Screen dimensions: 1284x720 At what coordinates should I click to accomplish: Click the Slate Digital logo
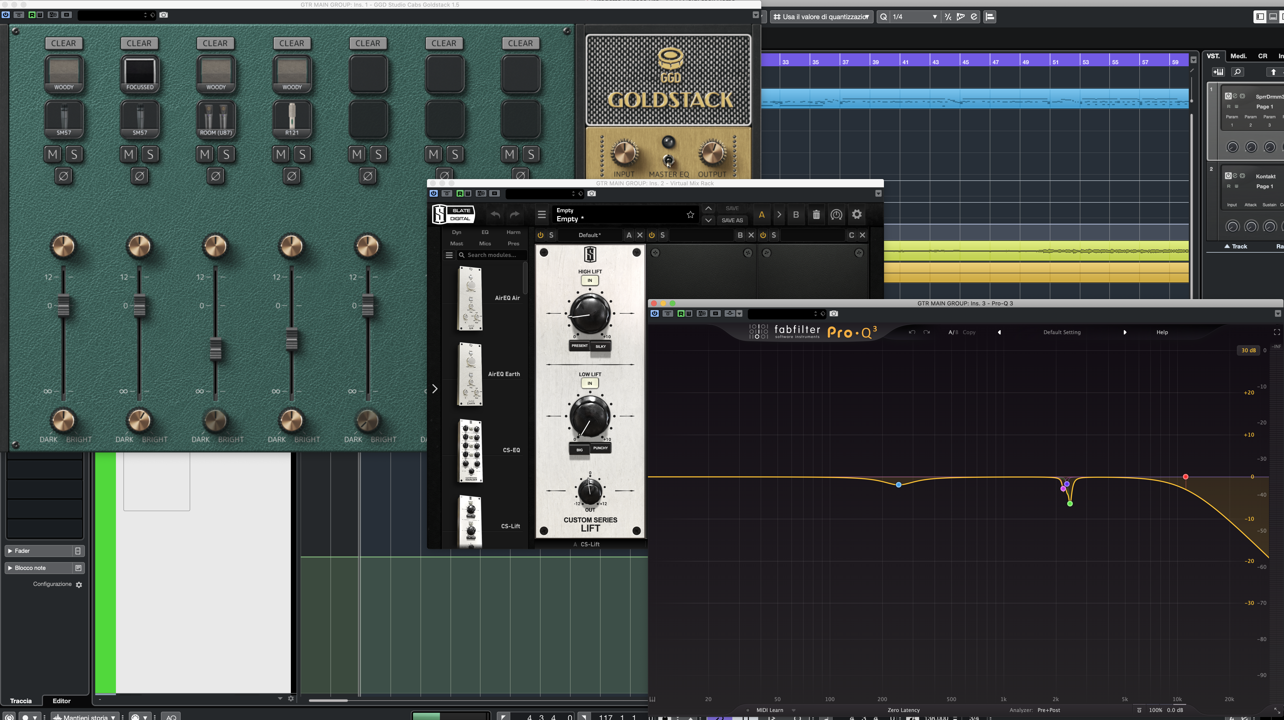[453, 214]
